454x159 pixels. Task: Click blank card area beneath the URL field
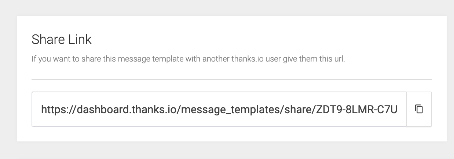[x=232, y=134]
